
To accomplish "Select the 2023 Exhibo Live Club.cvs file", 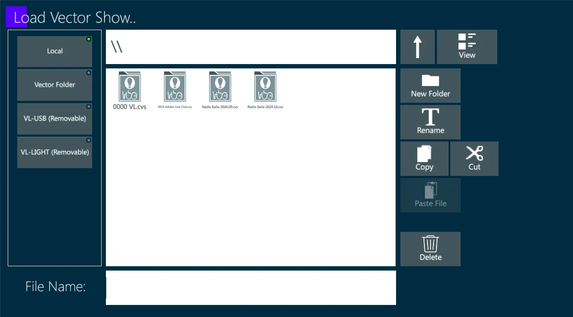I will [175, 91].
